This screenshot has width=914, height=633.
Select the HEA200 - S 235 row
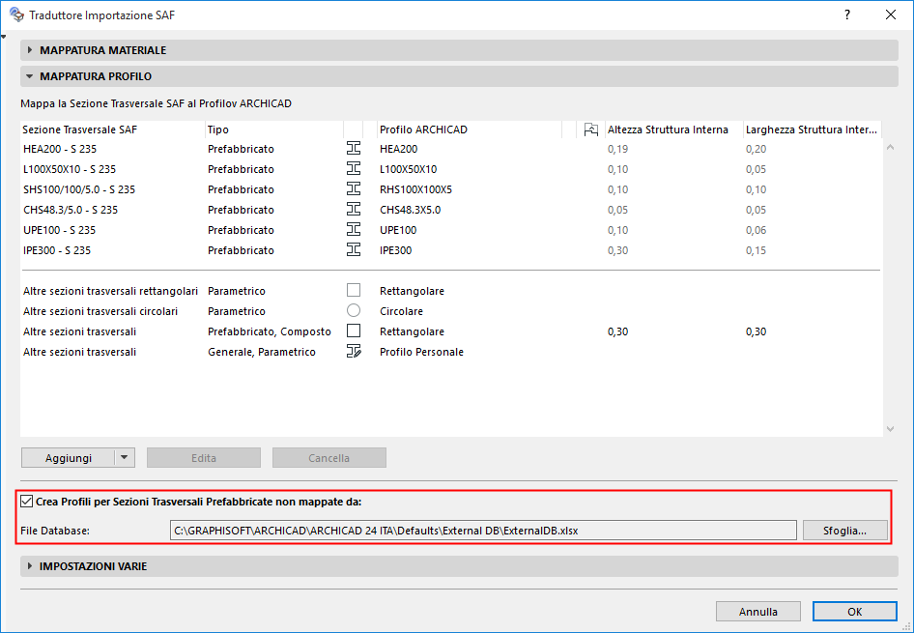[450, 149]
